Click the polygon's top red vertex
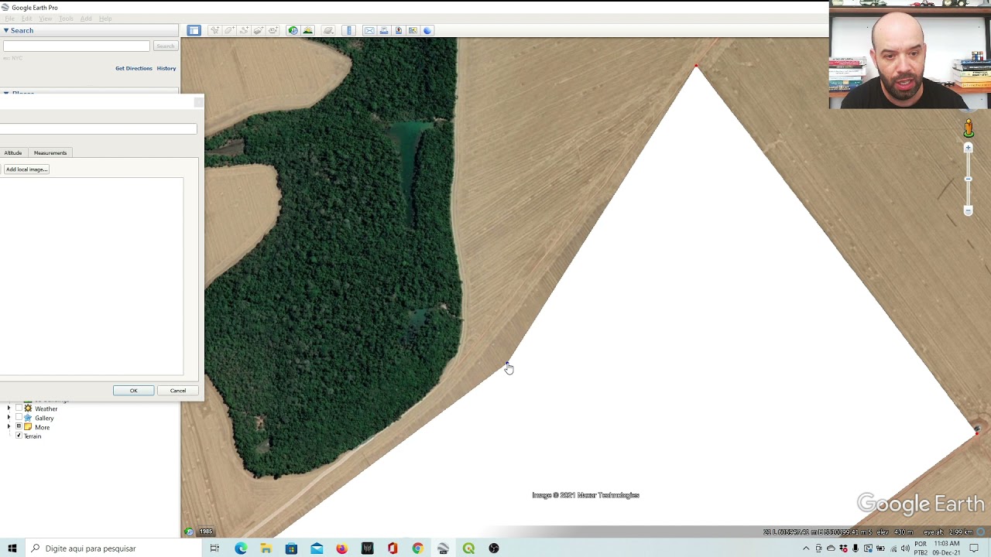The width and height of the screenshot is (991, 557). click(696, 67)
